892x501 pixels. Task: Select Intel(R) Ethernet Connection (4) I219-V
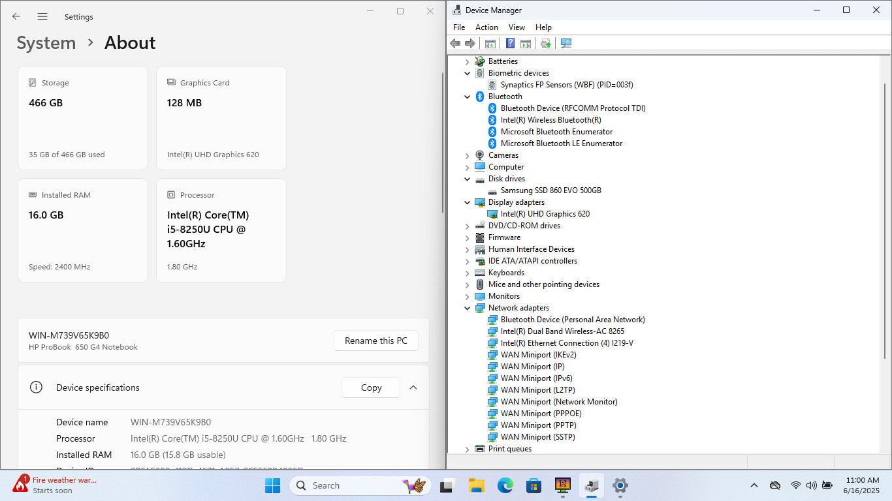(567, 343)
